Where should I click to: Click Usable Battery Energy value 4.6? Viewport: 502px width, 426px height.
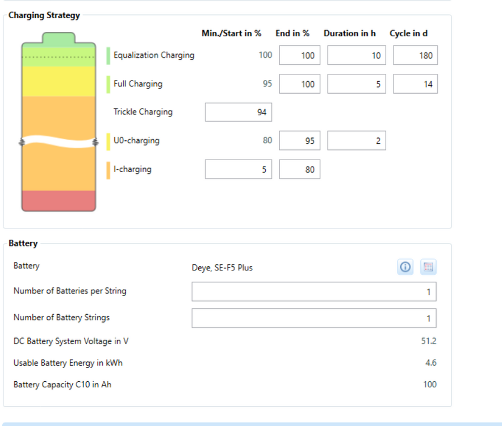click(431, 362)
